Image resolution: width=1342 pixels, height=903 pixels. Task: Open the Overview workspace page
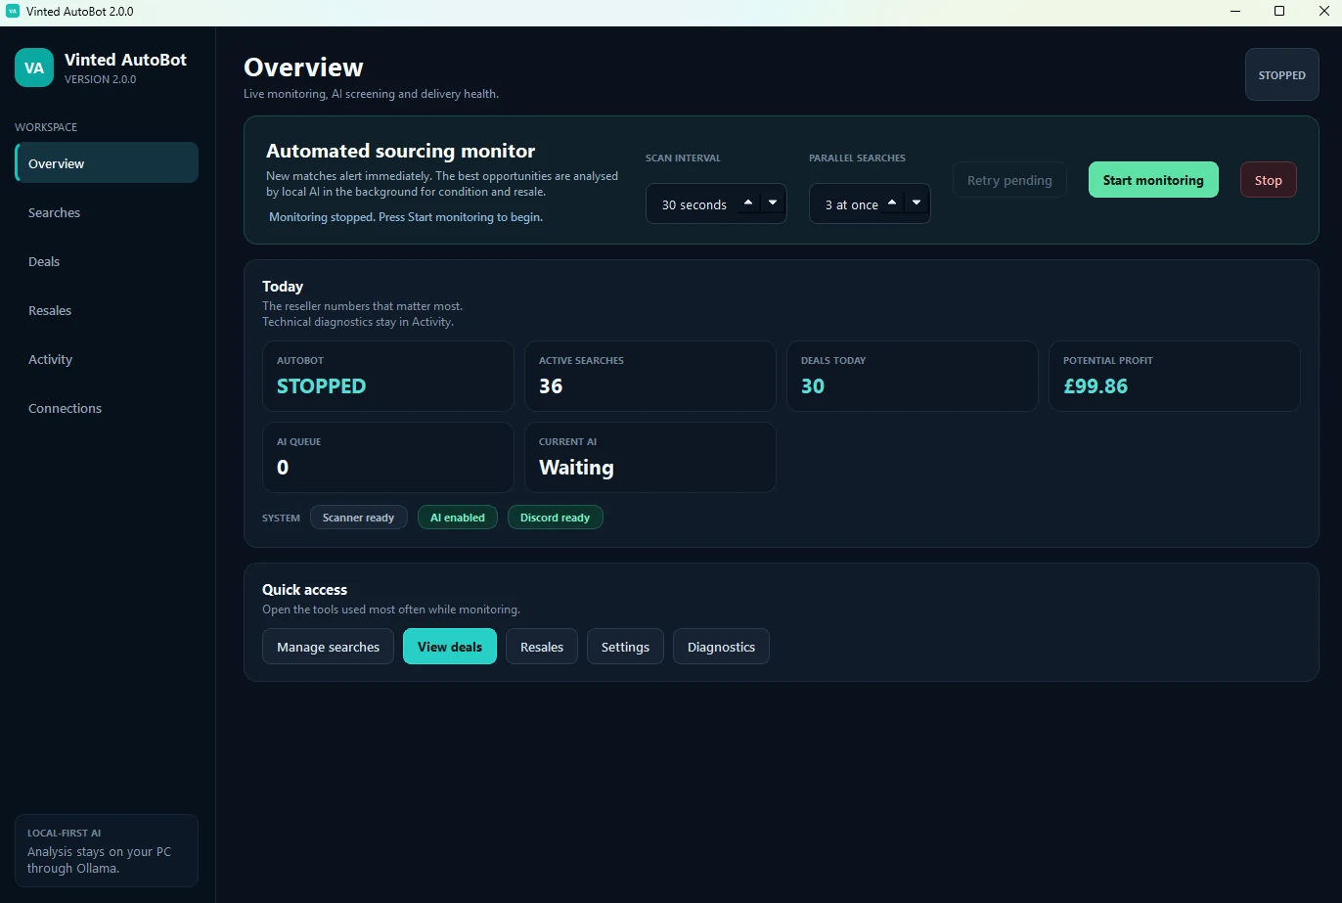[x=107, y=162]
